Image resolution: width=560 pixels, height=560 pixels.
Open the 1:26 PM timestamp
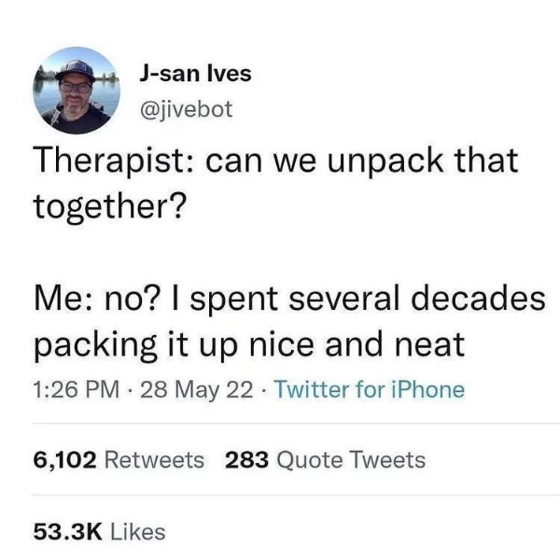(77, 389)
